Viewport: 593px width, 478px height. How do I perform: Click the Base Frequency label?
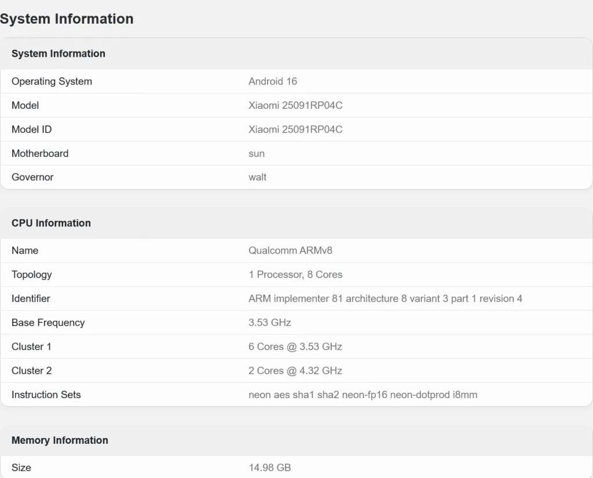click(x=48, y=323)
